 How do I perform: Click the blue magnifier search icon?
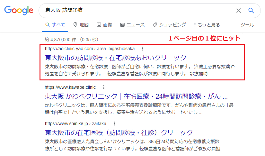click(251, 11)
